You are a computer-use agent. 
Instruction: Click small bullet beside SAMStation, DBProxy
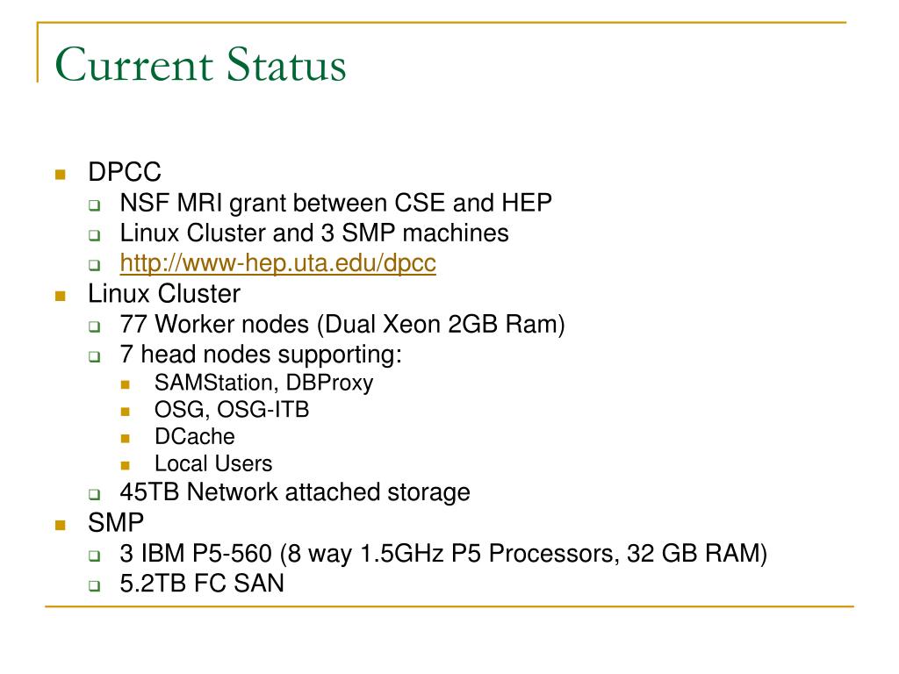pos(126,384)
